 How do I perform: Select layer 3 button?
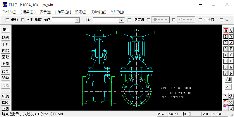(226, 49)
